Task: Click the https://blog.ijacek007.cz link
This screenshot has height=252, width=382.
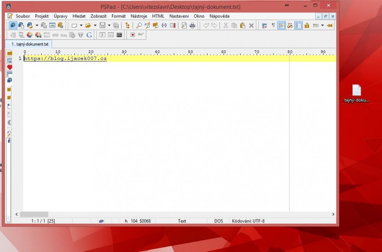Action: point(65,58)
